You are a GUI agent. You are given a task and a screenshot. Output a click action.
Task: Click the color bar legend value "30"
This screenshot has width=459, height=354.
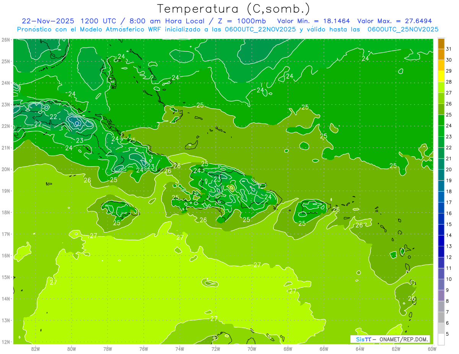point(449,60)
